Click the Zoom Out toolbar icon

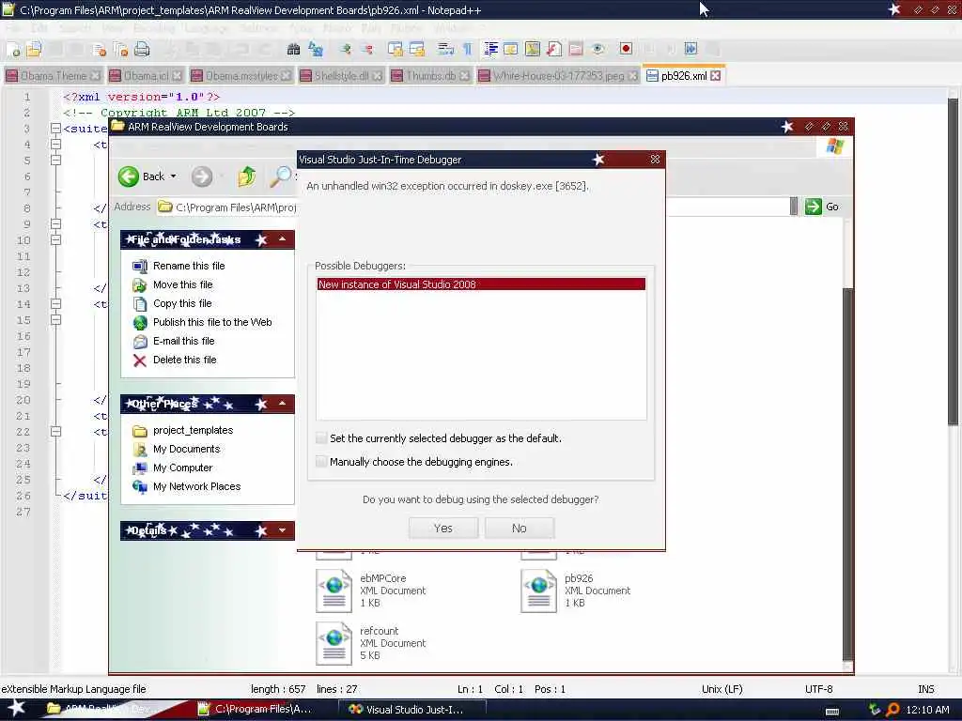coord(367,50)
